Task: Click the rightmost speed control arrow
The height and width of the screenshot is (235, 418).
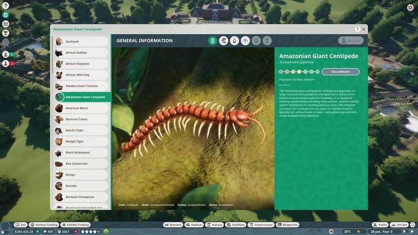Action: coord(412,232)
